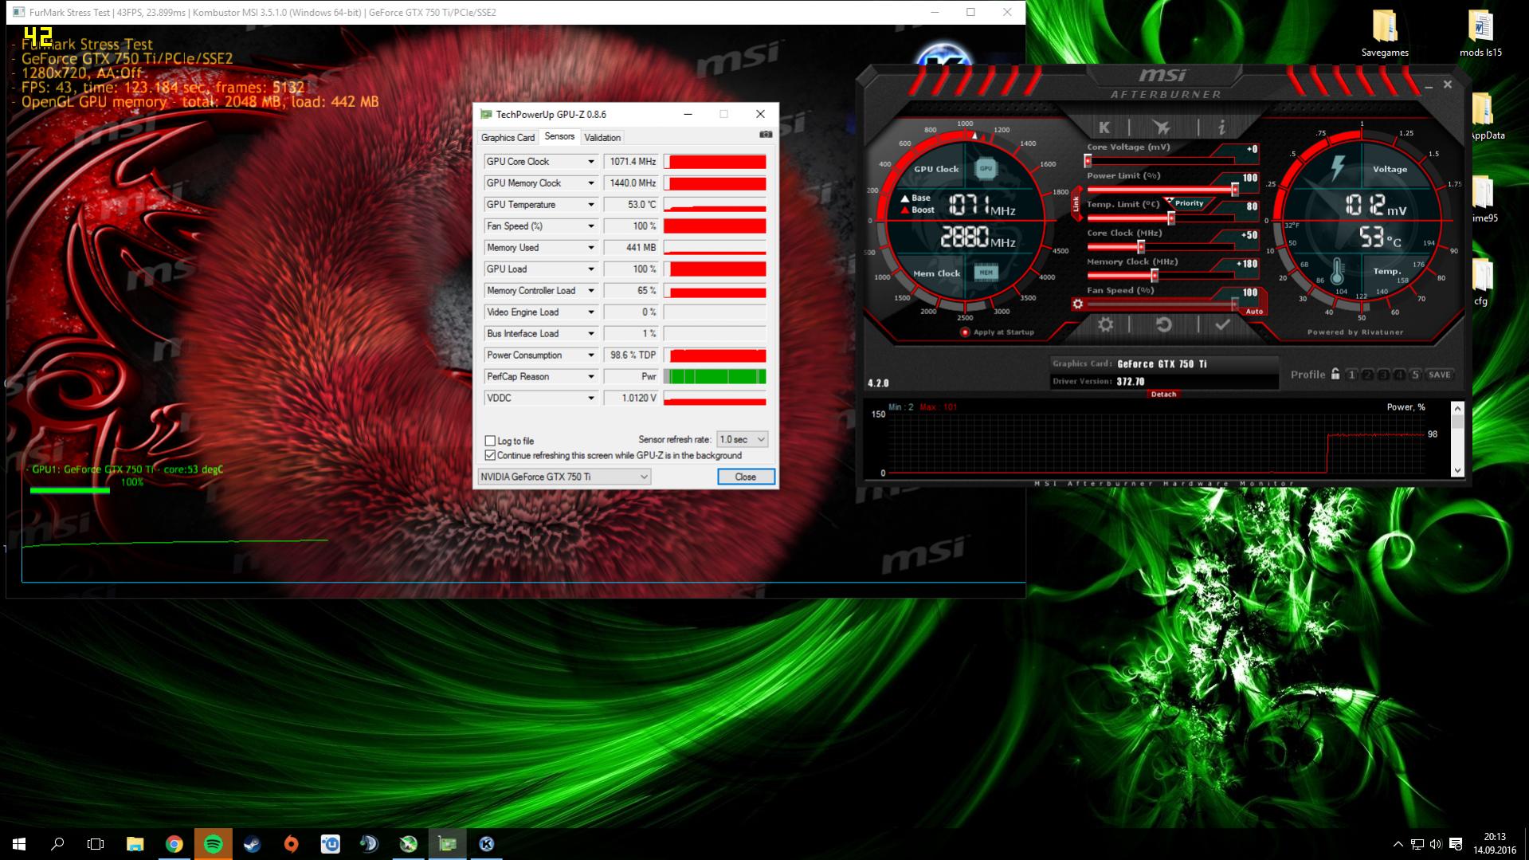Open Sensor refresh rate dropdown
Image resolution: width=1529 pixels, height=860 pixels.
tap(742, 439)
